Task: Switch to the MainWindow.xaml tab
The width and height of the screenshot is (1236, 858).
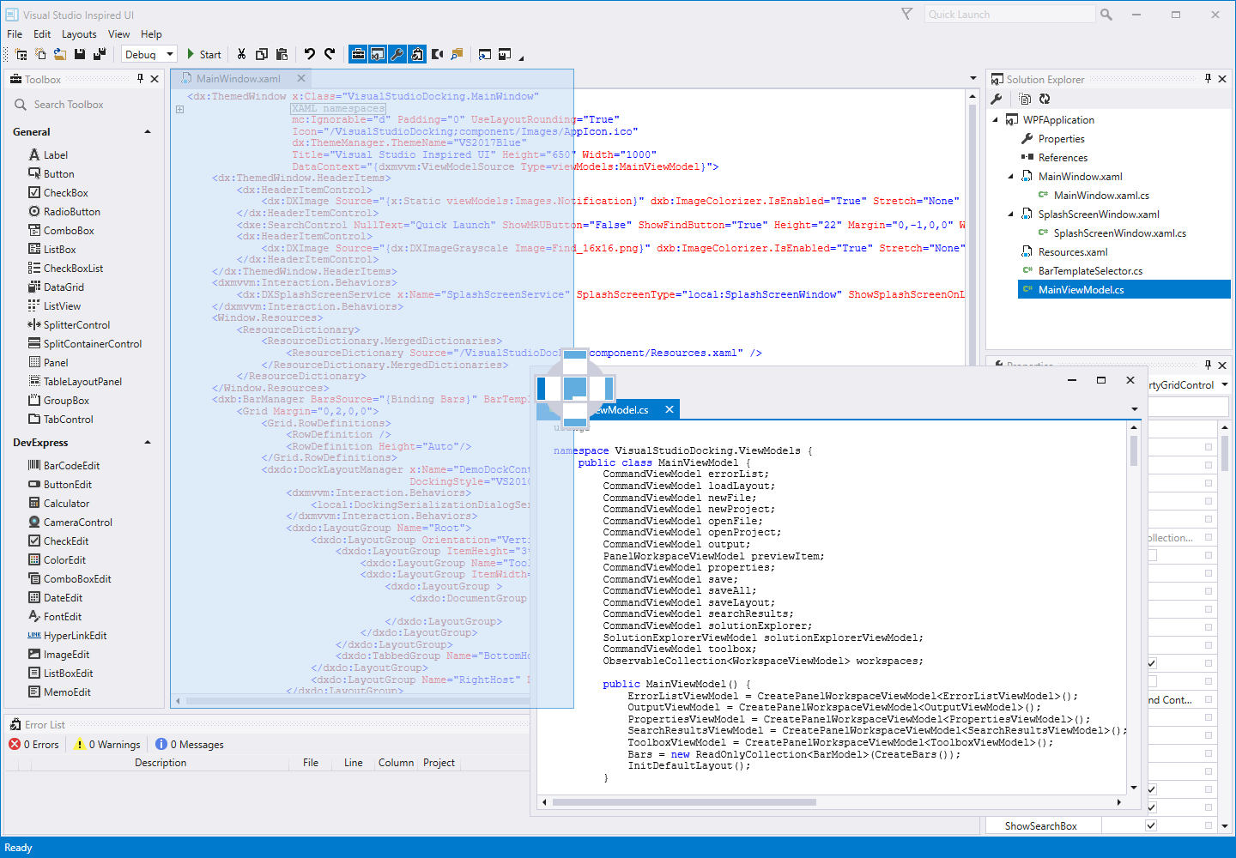Action: [238, 78]
